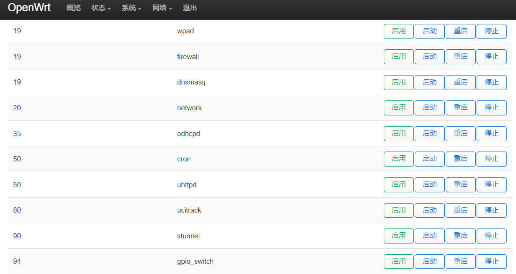Select the dnsmasq service name
Image resolution: width=516 pixels, height=274 pixels.
(x=191, y=82)
